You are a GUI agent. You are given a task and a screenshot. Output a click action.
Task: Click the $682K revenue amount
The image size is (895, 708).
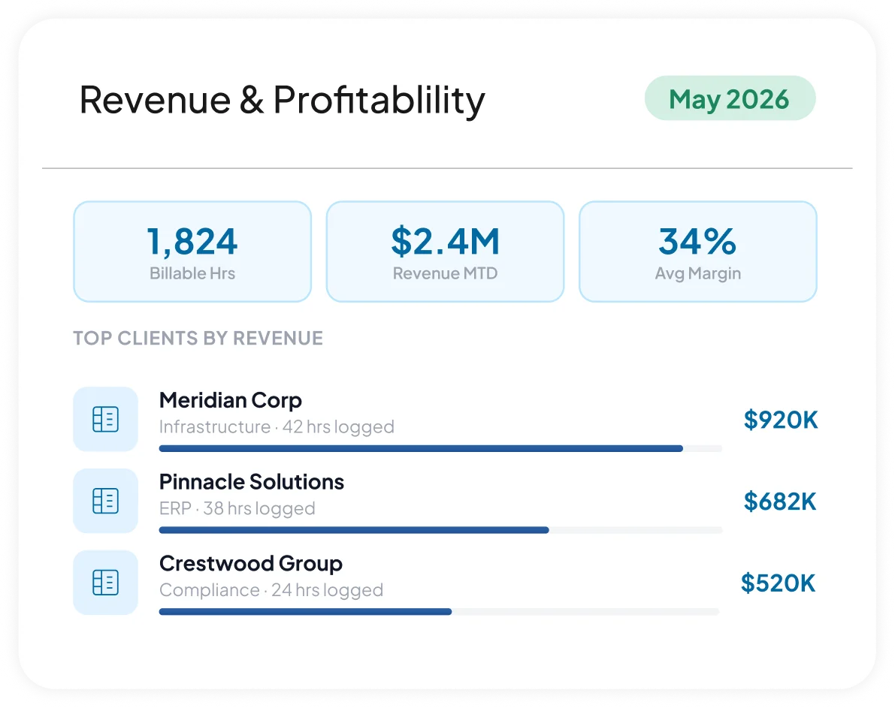[780, 502]
